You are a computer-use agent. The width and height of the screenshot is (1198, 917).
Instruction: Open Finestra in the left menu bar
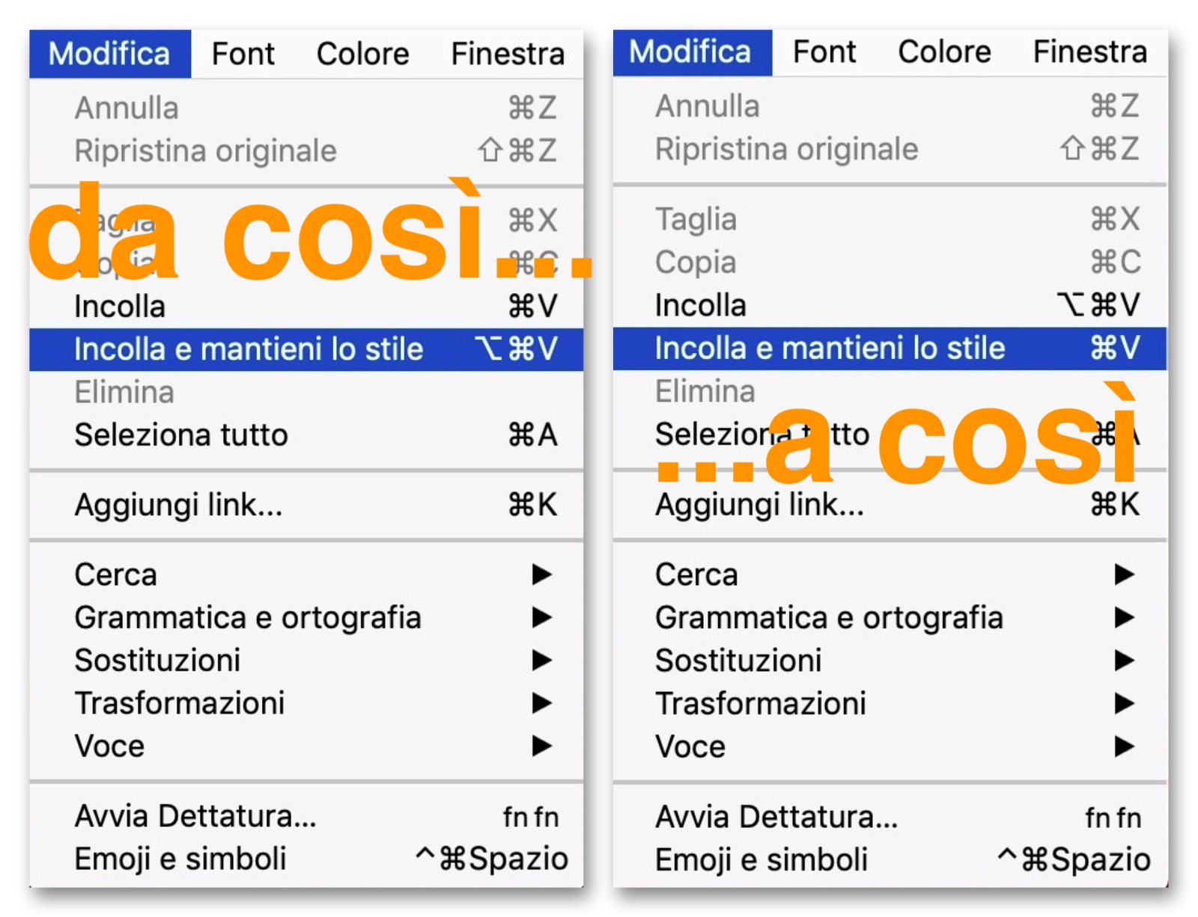[x=507, y=54]
